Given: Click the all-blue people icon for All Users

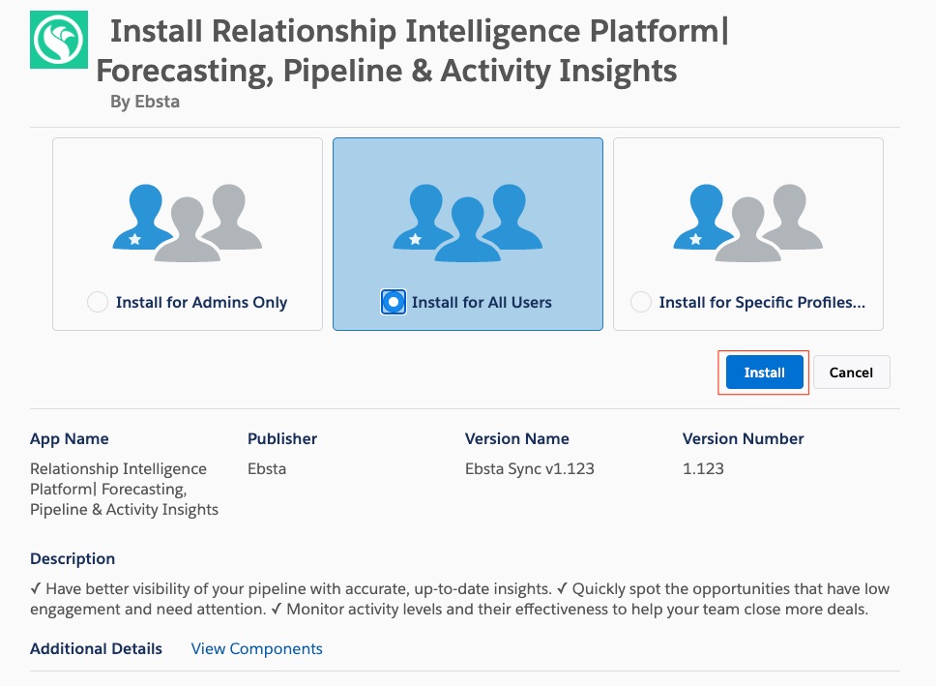Looking at the screenshot, I should (468, 222).
